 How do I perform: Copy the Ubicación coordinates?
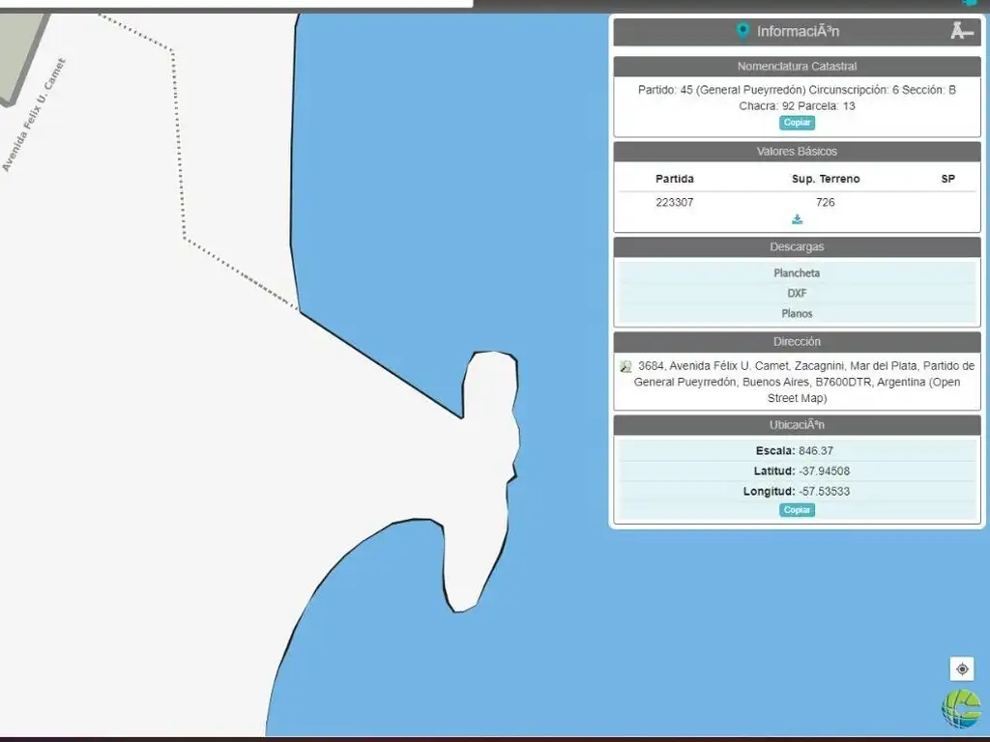click(x=797, y=510)
